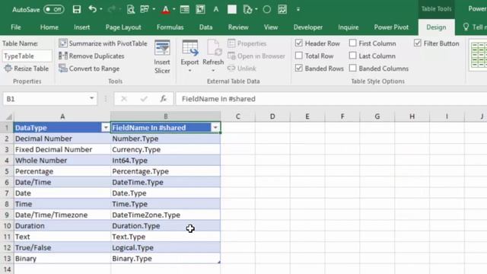Click the Table Name input field
The height and width of the screenshot is (274, 487).
click(x=27, y=56)
